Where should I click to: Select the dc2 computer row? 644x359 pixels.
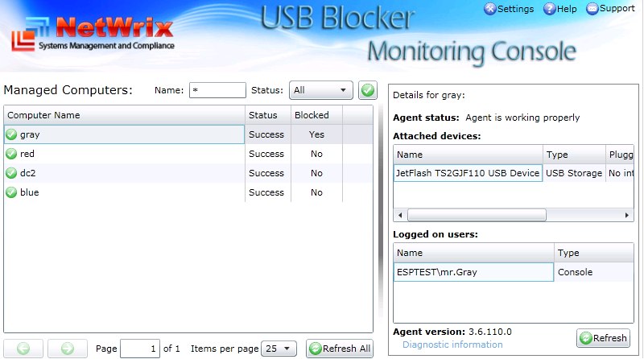[188, 173]
